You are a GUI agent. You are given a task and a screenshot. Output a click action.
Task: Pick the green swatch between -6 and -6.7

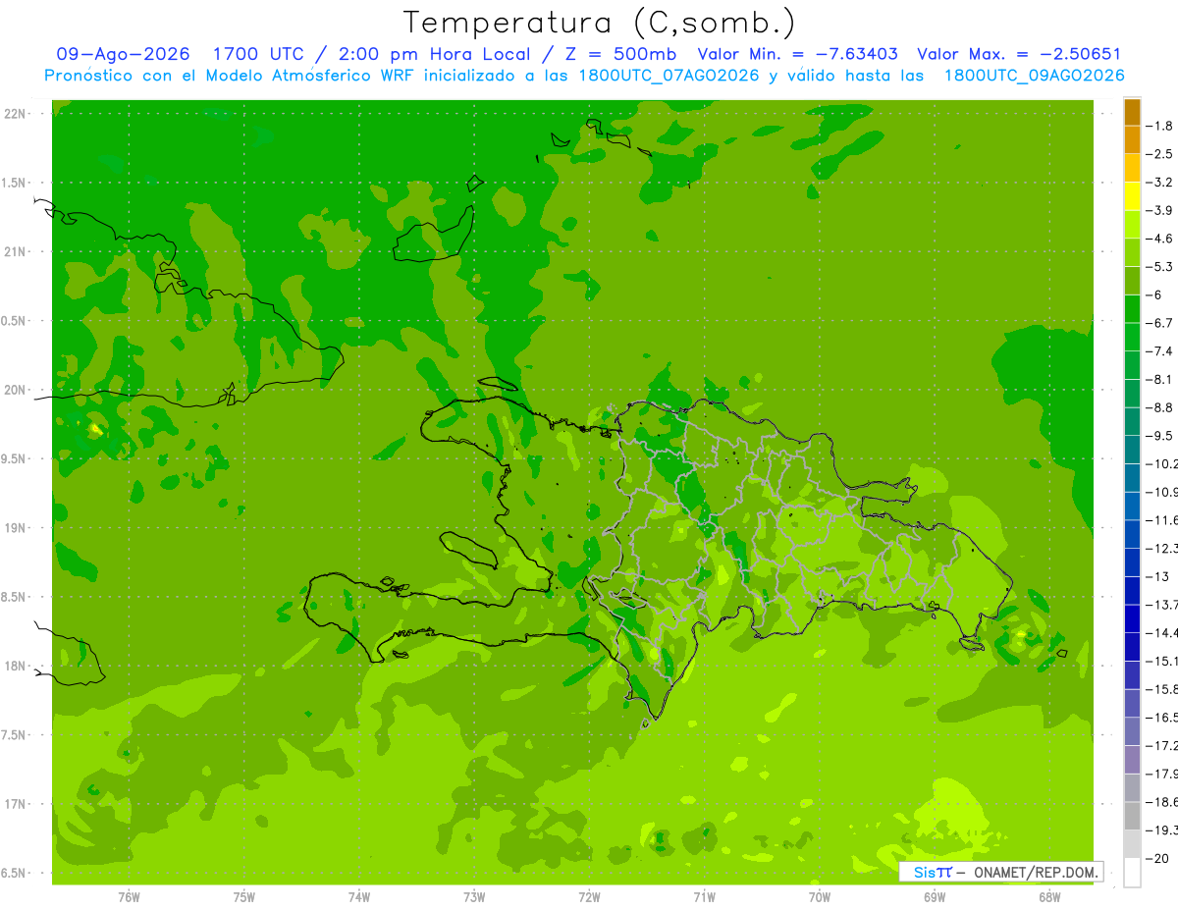coord(1132,309)
